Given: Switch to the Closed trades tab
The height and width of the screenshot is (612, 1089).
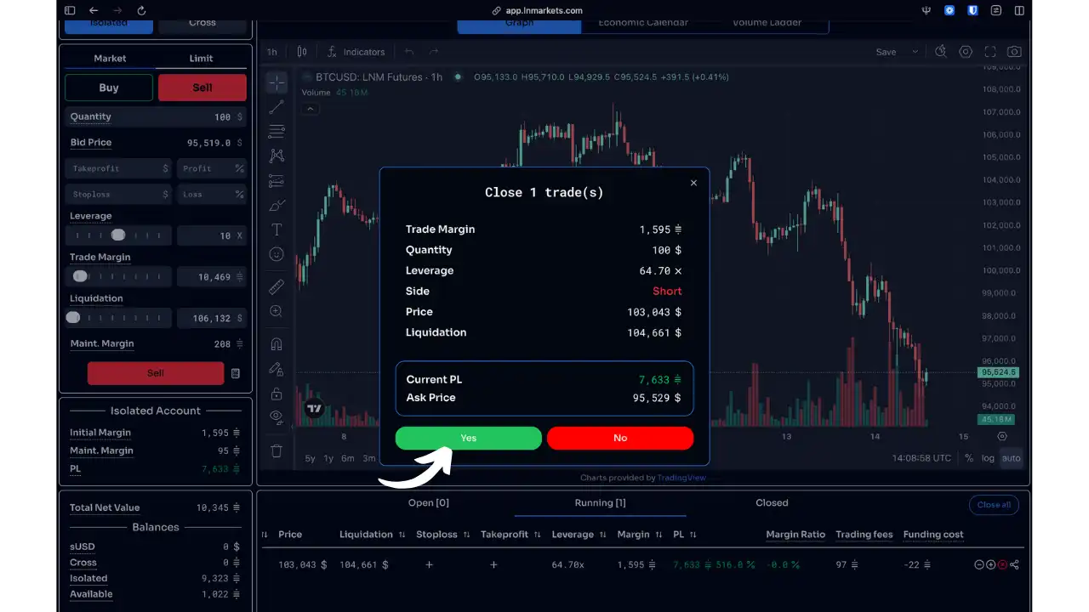Looking at the screenshot, I should 772,502.
